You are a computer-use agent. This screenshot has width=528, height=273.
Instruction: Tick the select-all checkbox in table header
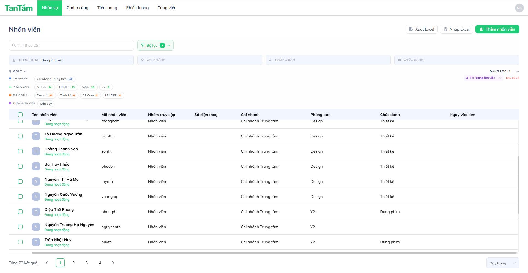tap(20, 115)
